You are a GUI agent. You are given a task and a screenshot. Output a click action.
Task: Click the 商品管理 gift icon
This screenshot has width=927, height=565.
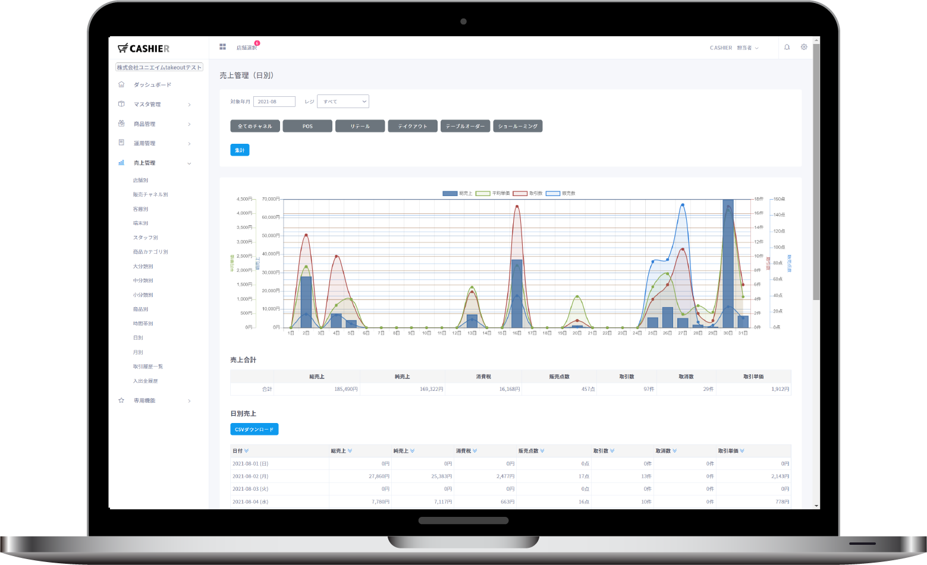tap(121, 124)
